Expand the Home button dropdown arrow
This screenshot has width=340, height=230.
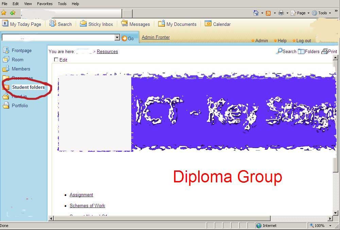(x=262, y=13)
